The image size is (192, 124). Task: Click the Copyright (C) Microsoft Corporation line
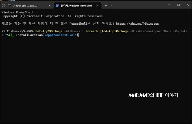click(52, 16)
